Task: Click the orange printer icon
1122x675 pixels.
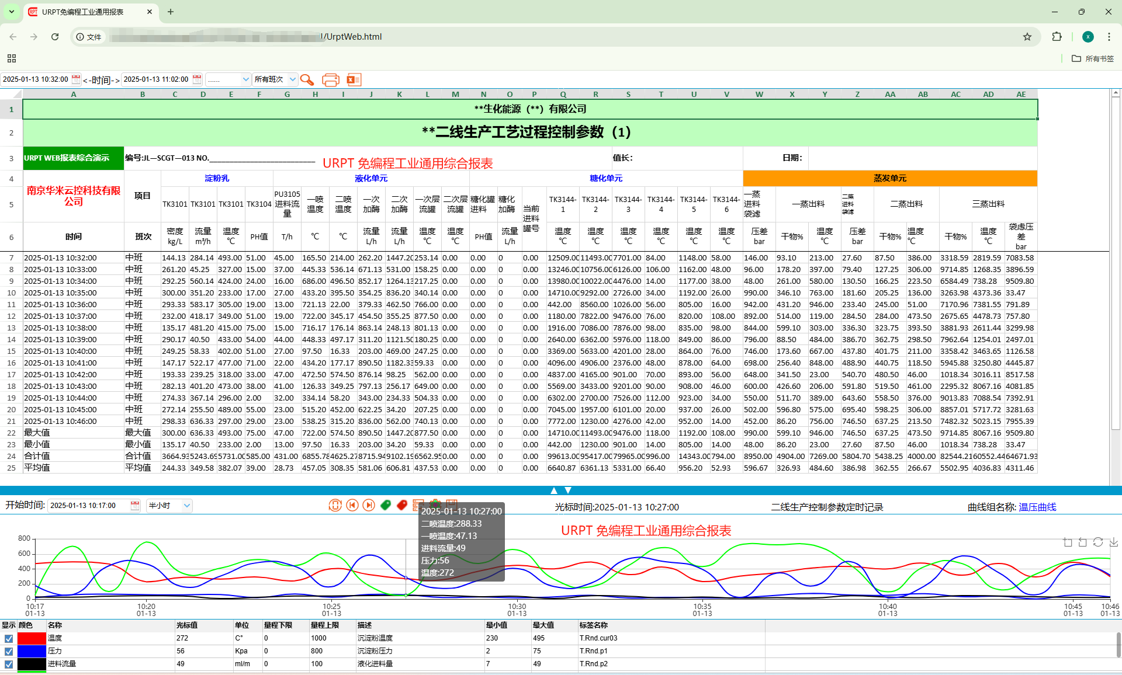Action: click(x=331, y=79)
